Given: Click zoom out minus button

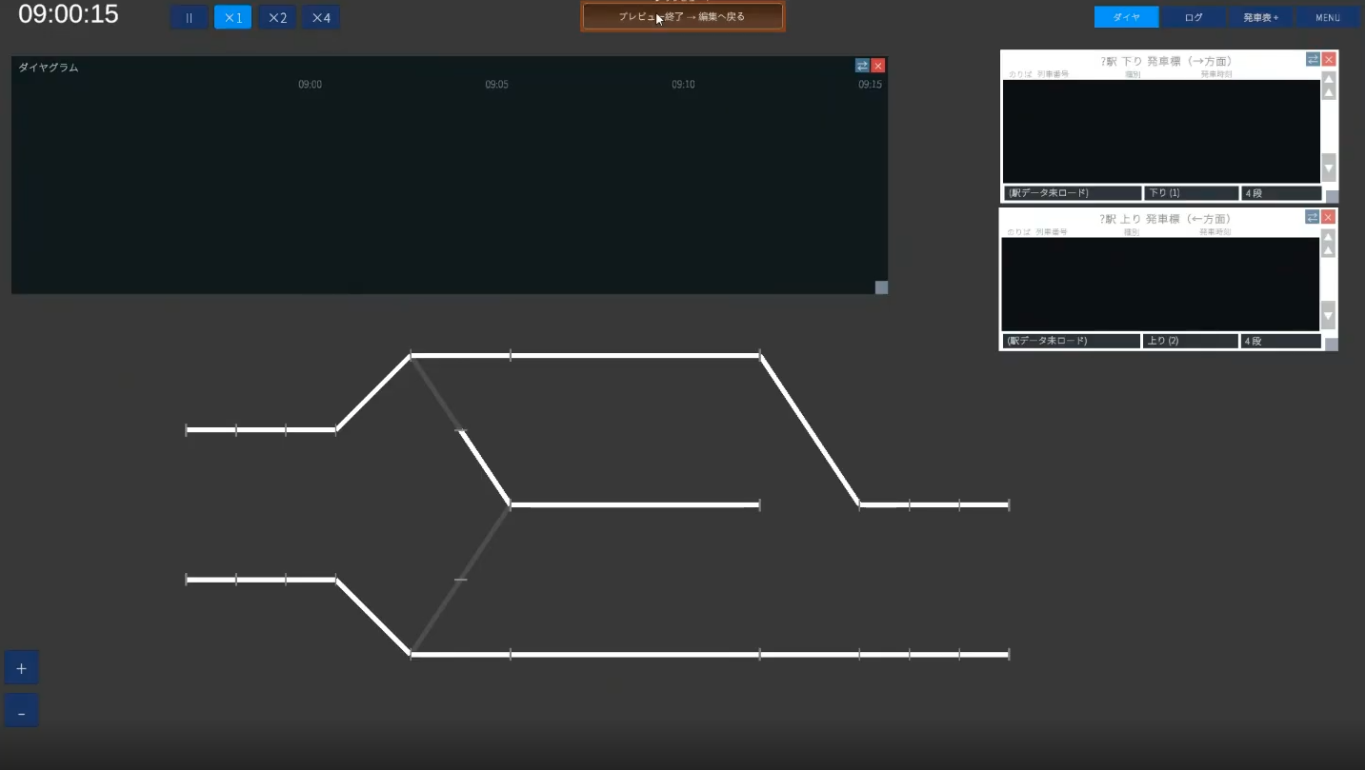Looking at the screenshot, I should pyautogui.click(x=21, y=711).
